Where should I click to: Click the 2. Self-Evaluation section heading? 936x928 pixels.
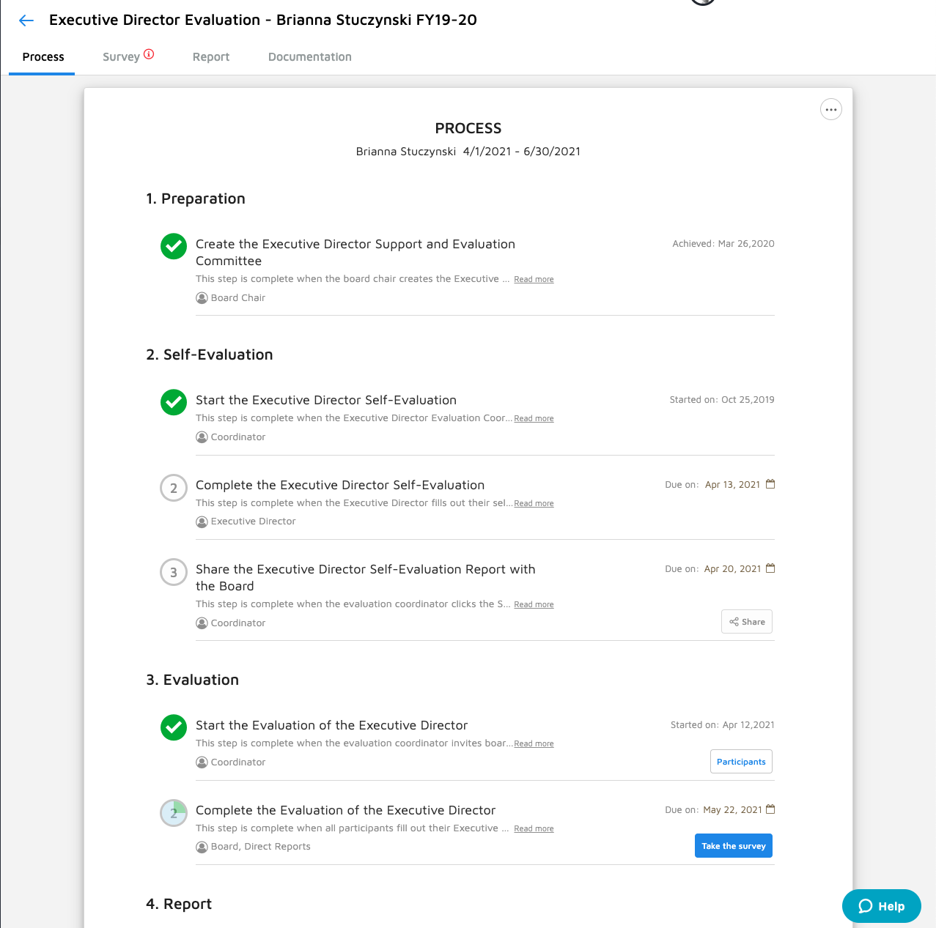210,355
